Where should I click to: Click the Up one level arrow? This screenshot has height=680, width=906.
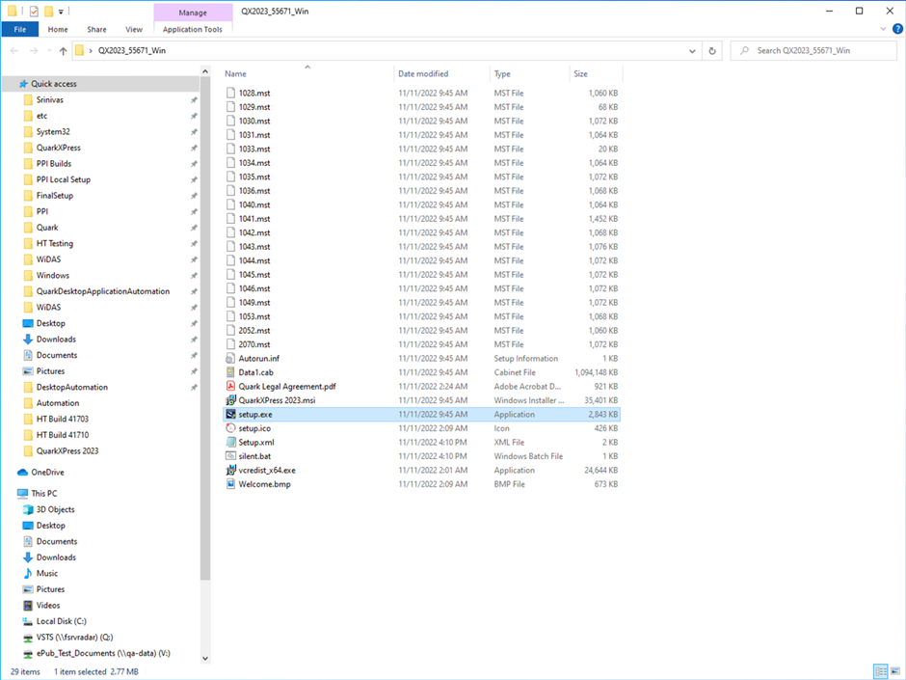[64, 51]
